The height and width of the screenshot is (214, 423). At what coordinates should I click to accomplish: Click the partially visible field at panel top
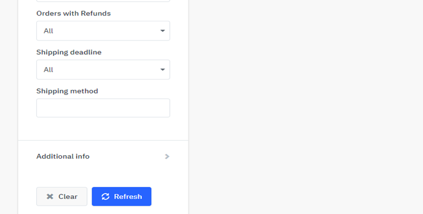pyautogui.click(x=103, y=1)
